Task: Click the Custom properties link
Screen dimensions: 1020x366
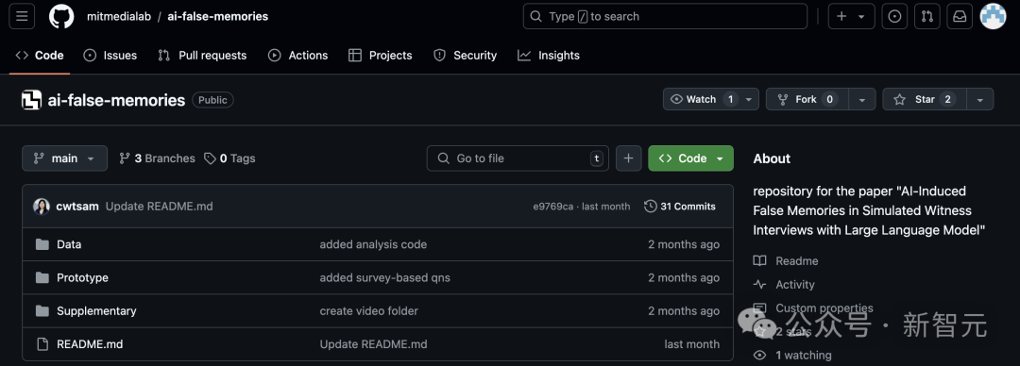Action: click(x=813, y=308)
